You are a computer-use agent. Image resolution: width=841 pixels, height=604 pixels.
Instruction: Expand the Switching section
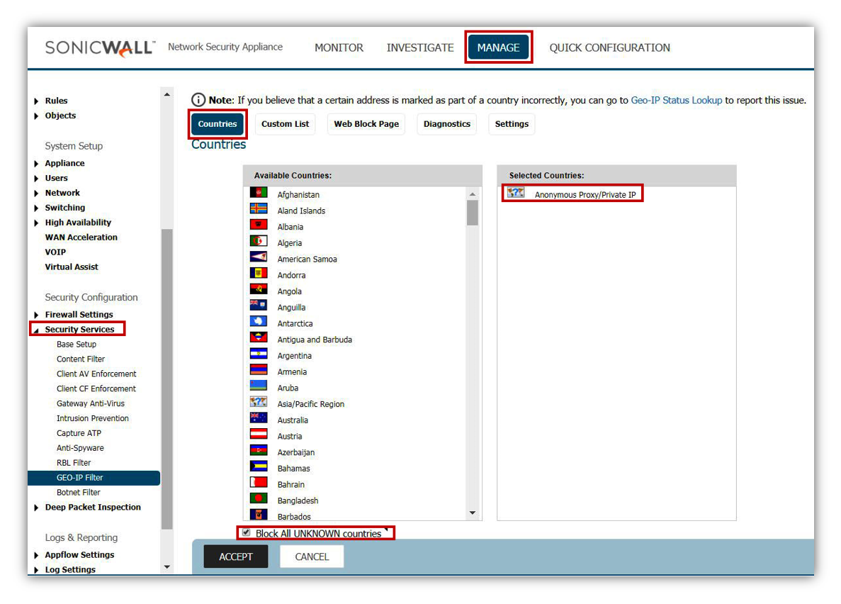36,208
